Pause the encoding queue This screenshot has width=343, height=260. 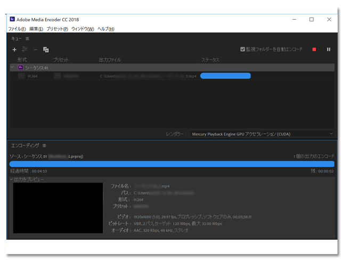point(329,50)
